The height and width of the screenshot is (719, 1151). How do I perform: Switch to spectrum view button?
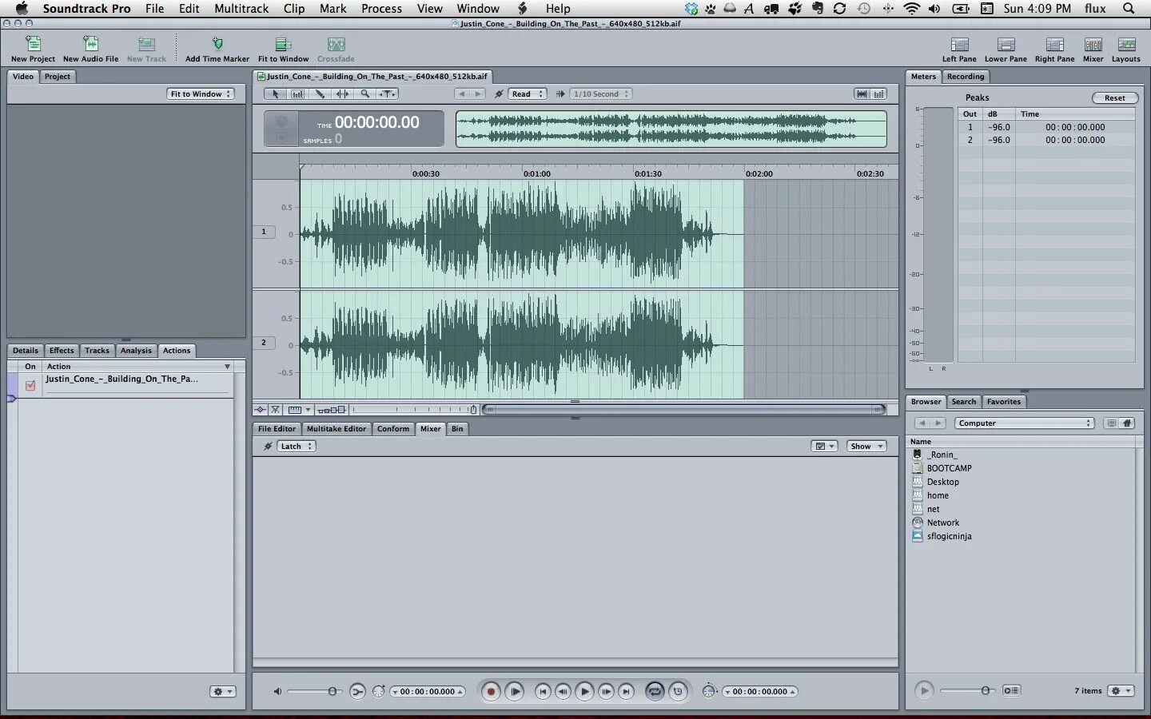click(x=879, y=93)
